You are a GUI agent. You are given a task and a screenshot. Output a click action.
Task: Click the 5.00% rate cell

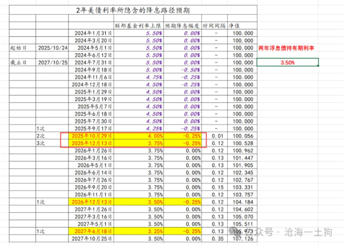click(x=138, y=70)
